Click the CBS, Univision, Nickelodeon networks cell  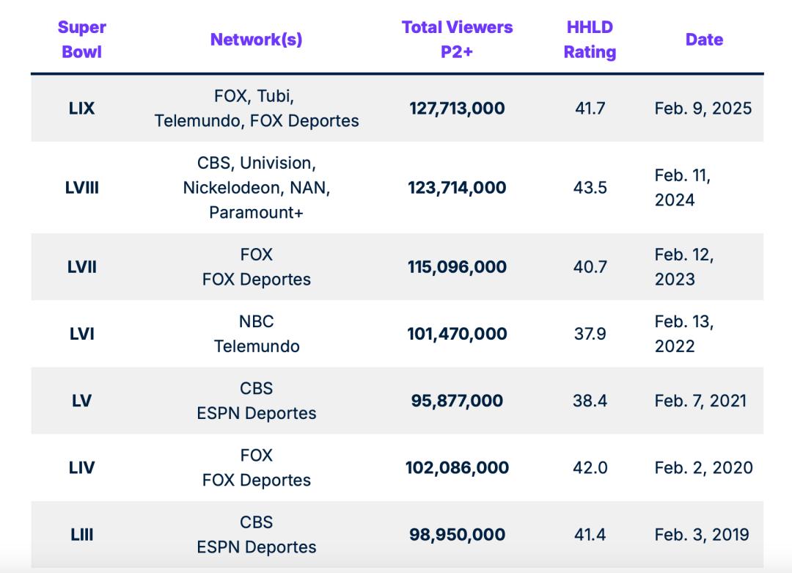pos(256,188)
